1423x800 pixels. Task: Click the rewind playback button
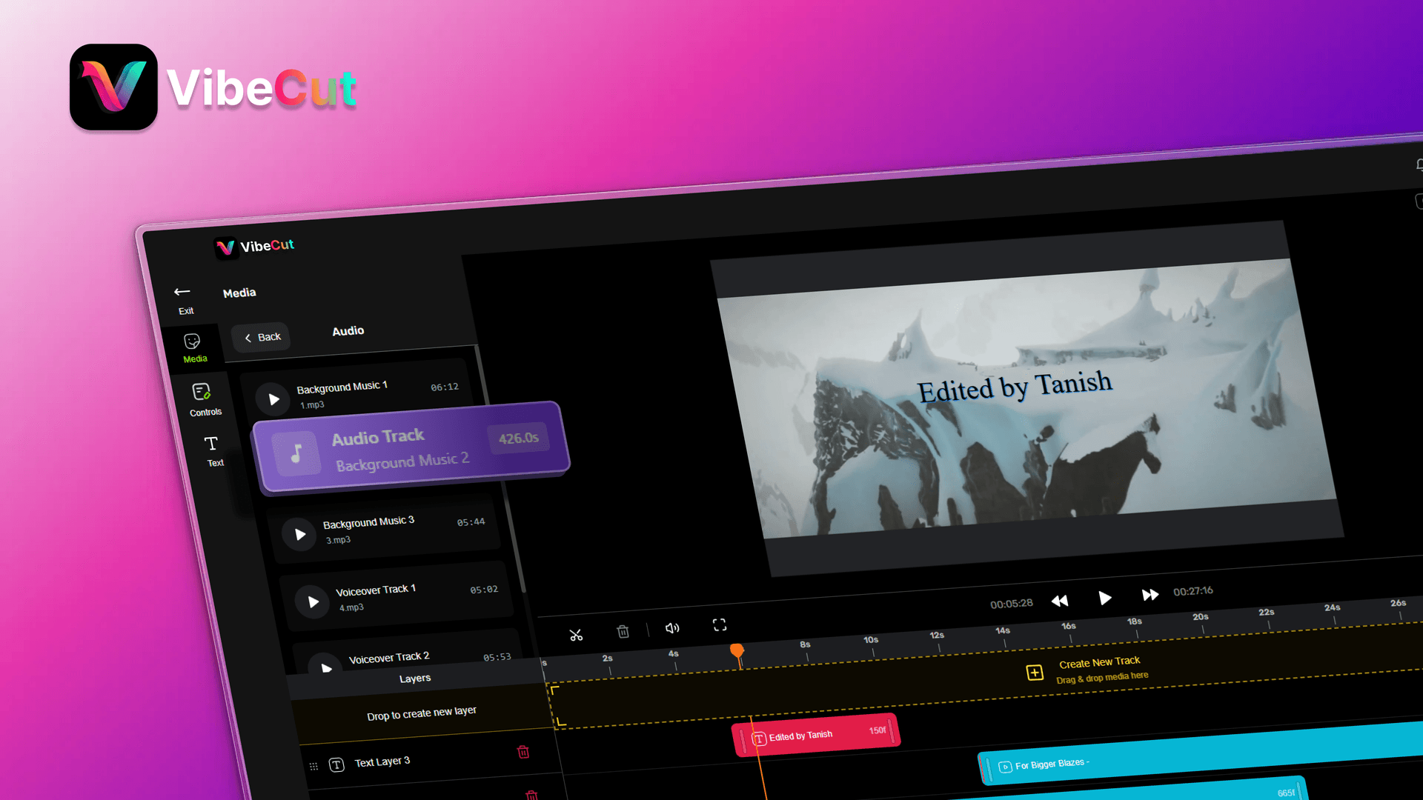[1060, 601]
